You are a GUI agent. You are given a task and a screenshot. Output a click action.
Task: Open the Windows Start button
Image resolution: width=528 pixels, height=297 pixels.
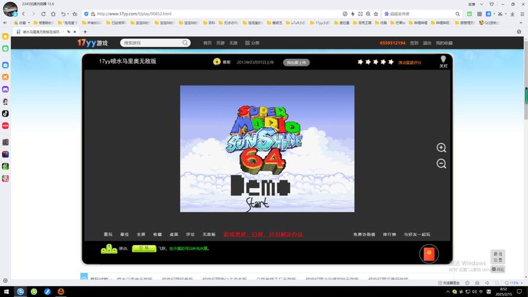click(6, 291)
